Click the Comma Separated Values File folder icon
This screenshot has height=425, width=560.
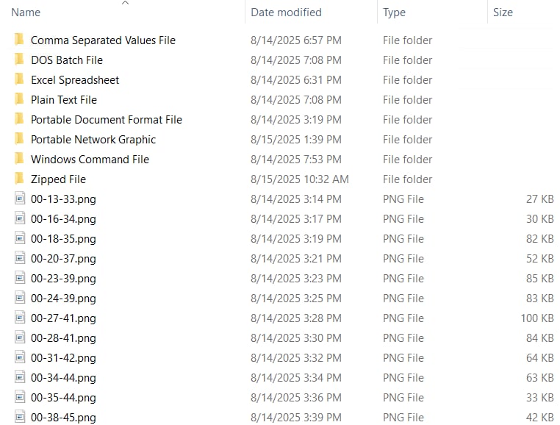click(19, 40)
